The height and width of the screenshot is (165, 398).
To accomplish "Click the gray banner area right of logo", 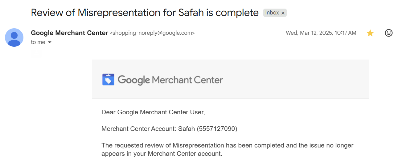I will 296,79.
